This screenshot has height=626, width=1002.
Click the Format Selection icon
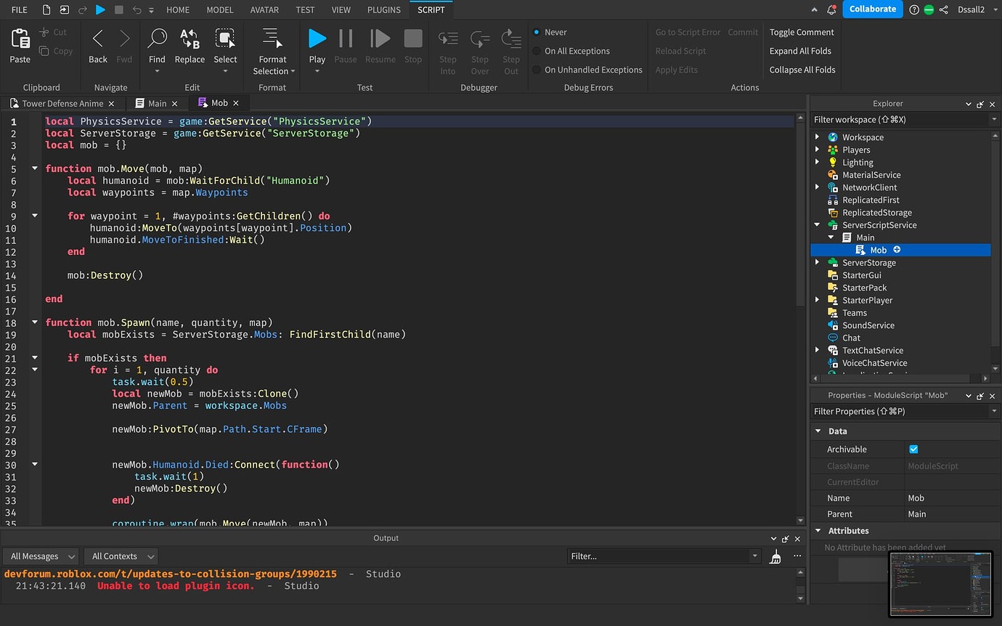pyautogui.click(x=272, y=38)
